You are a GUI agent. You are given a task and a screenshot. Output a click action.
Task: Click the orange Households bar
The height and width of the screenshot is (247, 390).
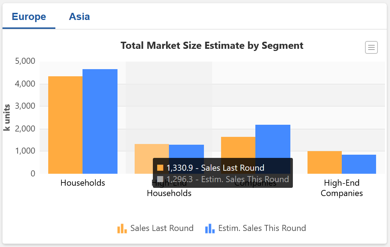[65, 125]
